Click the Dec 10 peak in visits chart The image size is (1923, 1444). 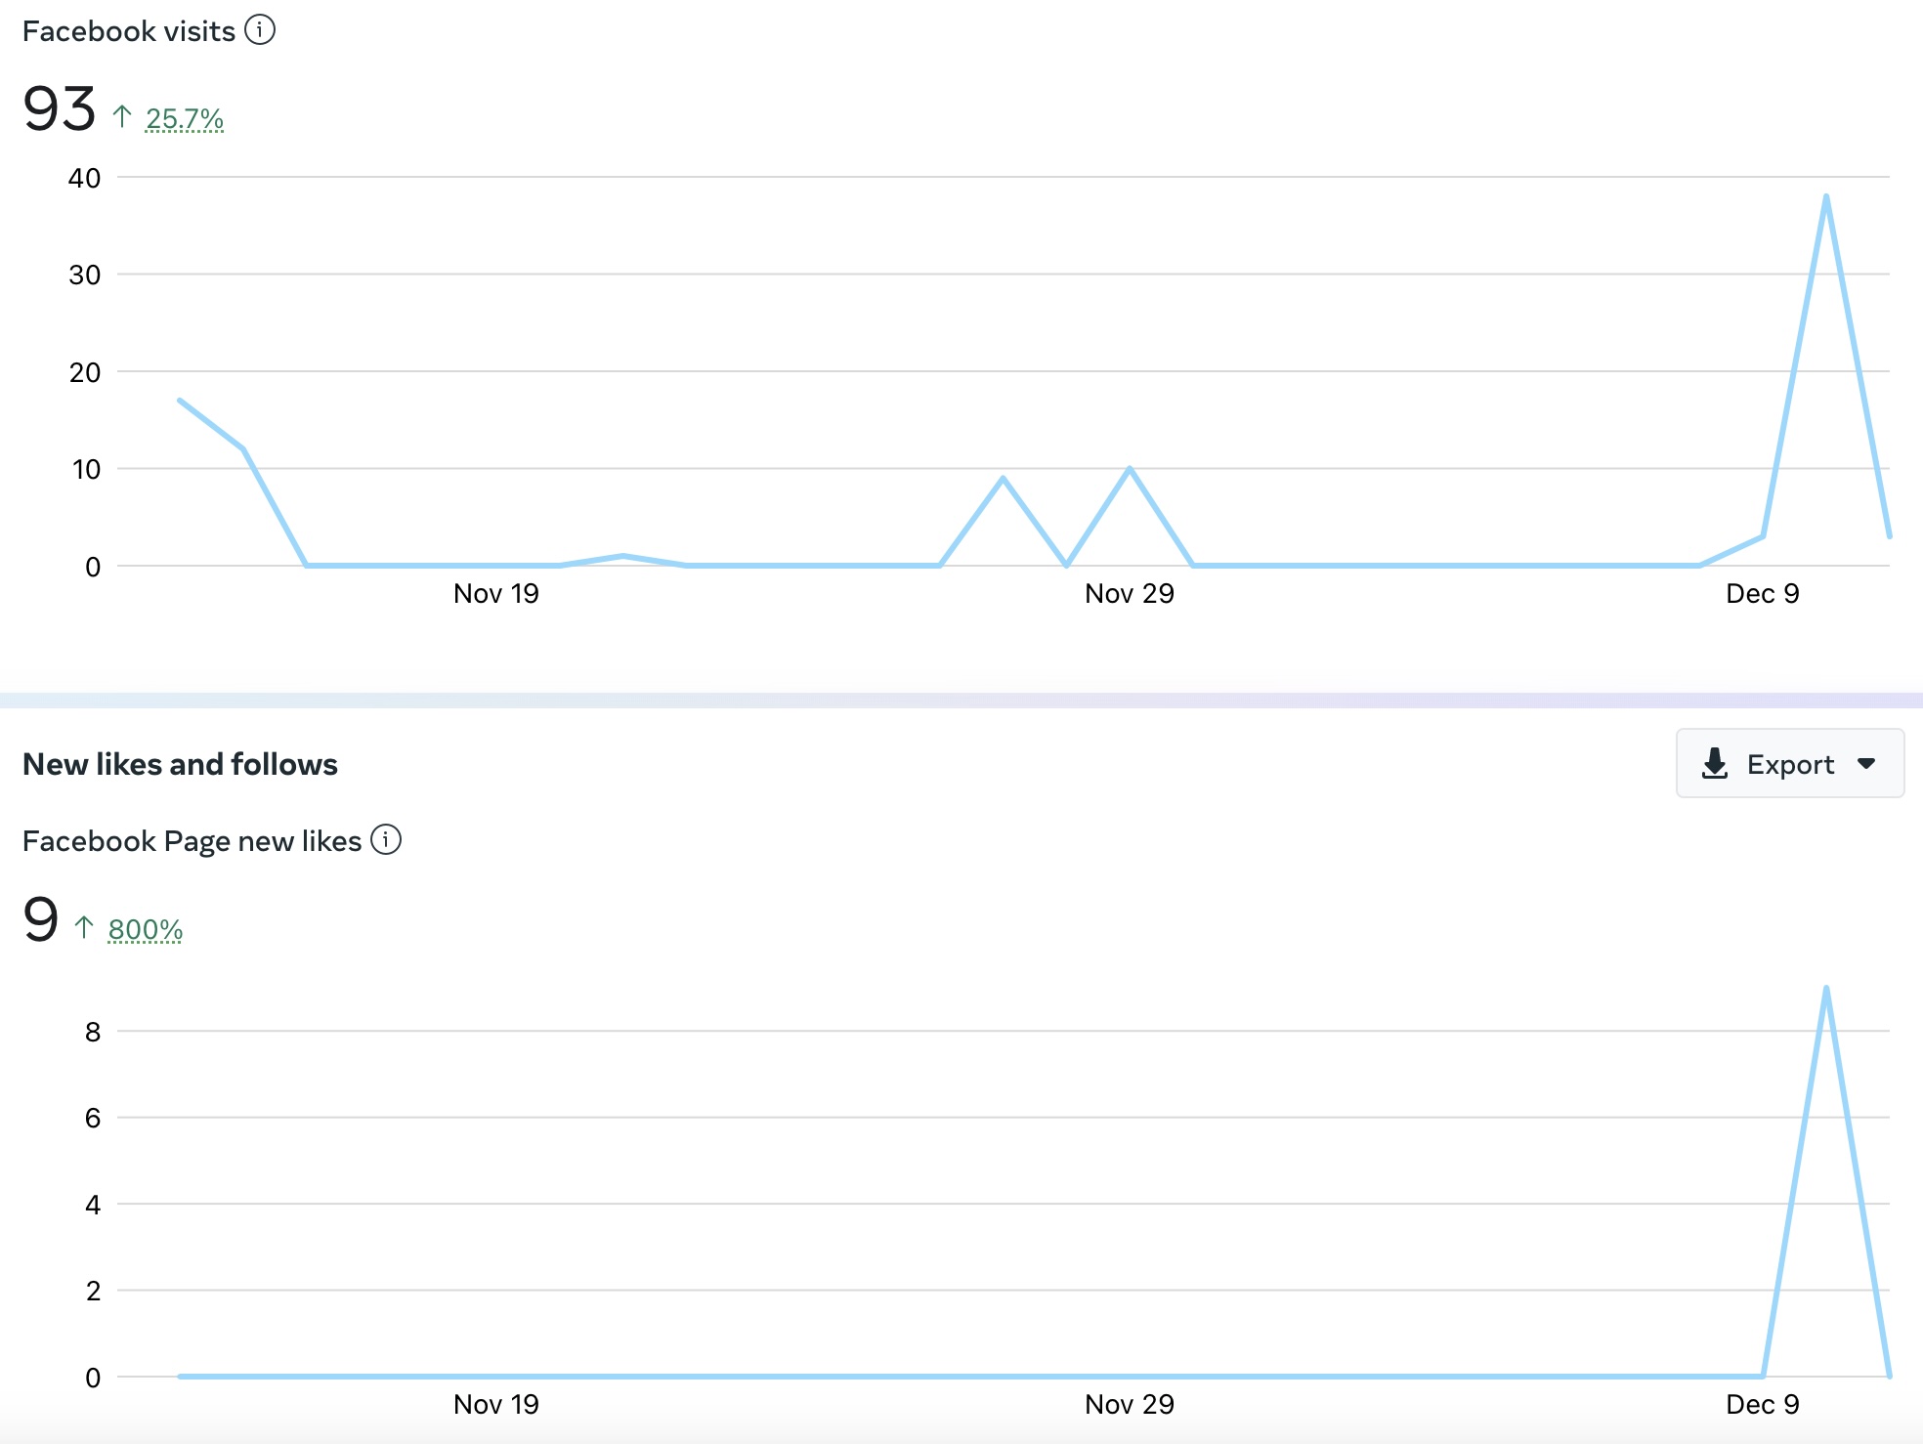click(x=1825, y=197)
